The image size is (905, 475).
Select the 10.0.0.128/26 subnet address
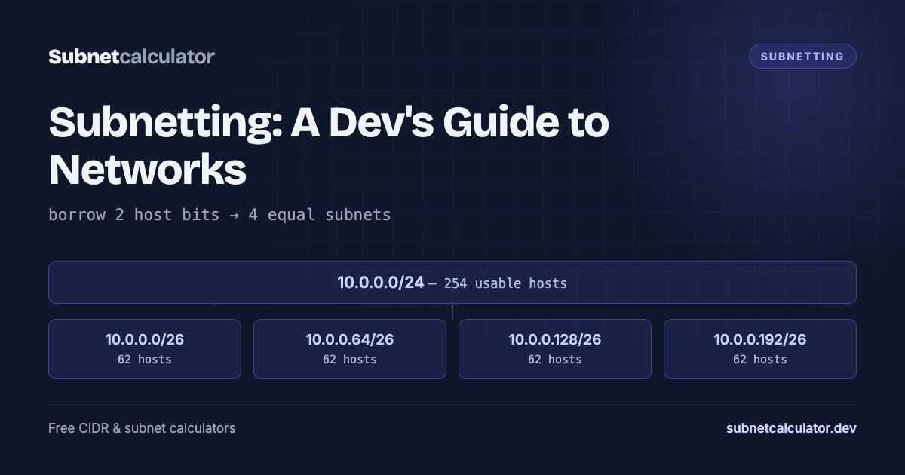[555, 340]
